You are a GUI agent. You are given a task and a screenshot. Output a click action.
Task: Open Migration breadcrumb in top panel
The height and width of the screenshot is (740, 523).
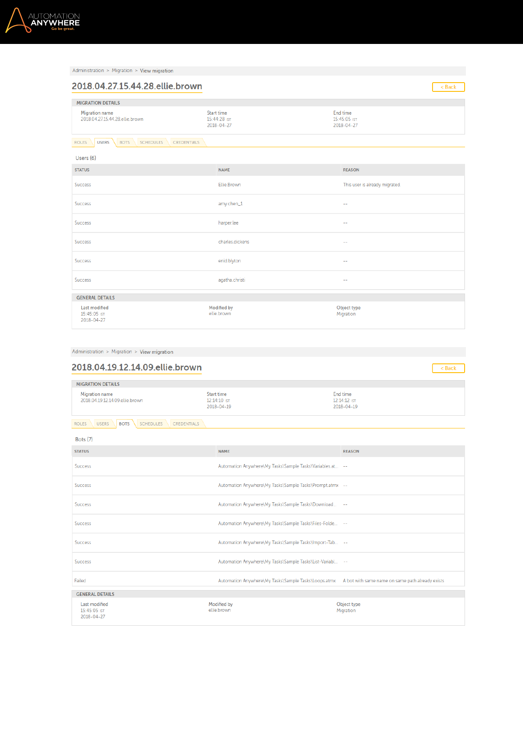(x=122, y=71)
